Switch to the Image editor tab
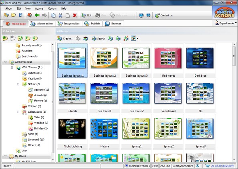238x169 pixels. (69, 24)
